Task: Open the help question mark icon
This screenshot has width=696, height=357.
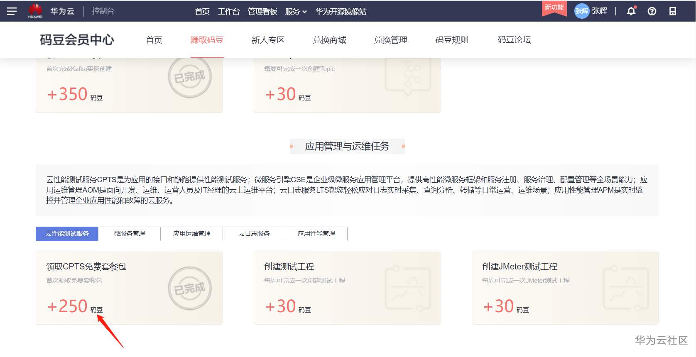Action: (x=652, y=11)
